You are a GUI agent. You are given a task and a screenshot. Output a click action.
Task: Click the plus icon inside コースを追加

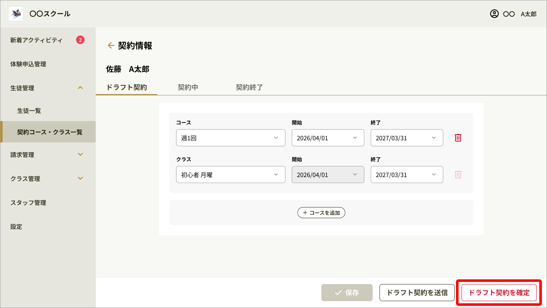pyautogui.click(x=304, y=213)
